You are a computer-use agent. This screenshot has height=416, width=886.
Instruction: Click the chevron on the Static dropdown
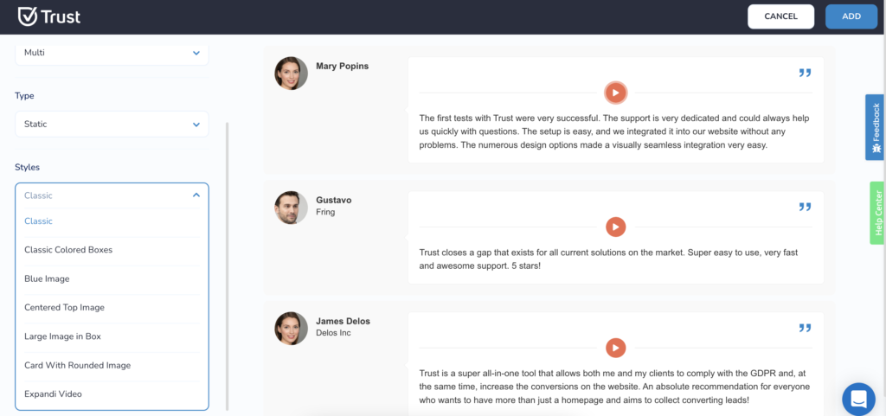(x=196, y=125)
